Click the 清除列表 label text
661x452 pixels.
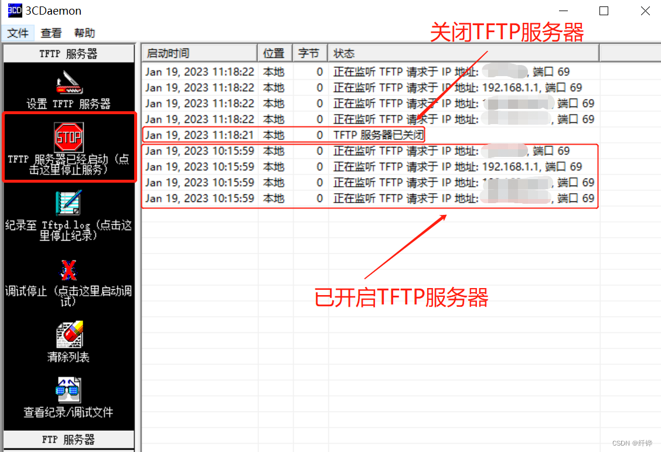(x=69, y=357)
